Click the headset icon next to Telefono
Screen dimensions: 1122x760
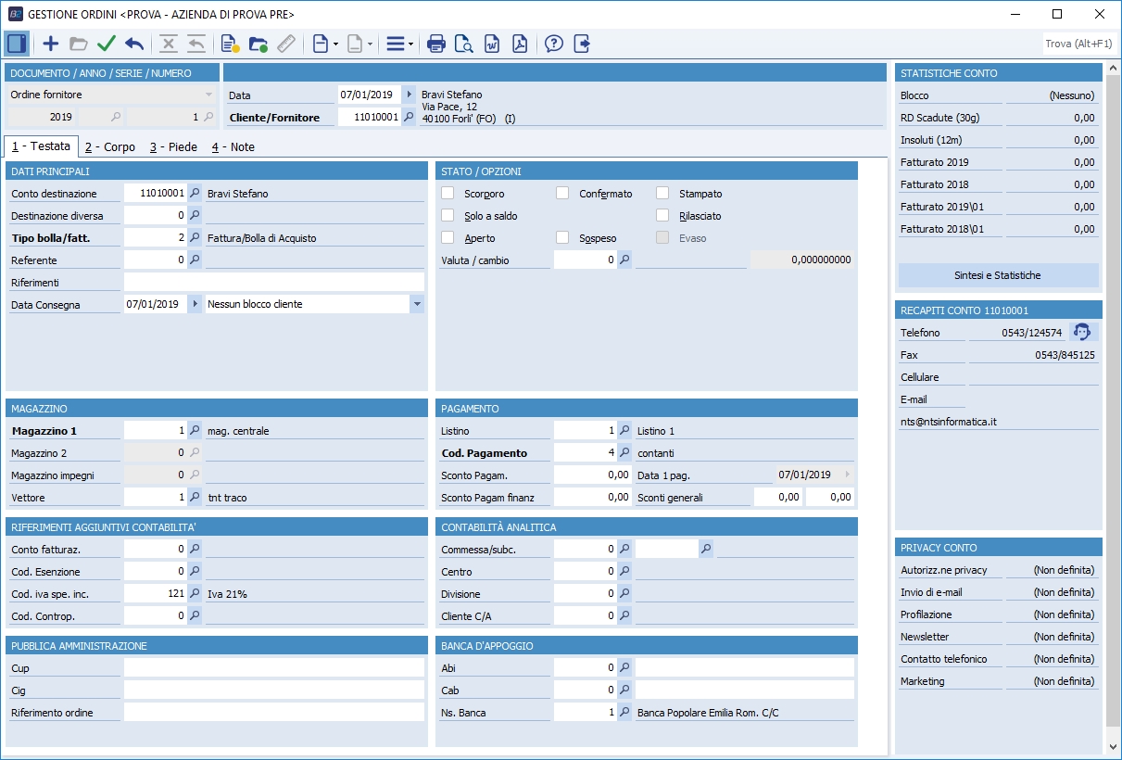tap(1080, 333)
